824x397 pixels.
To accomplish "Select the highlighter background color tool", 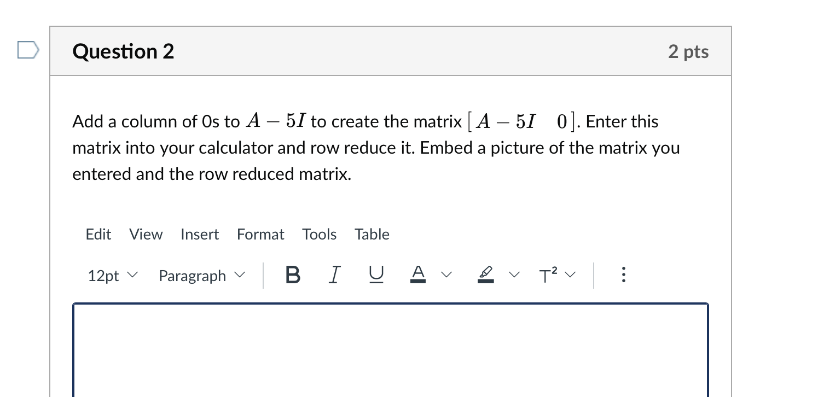I will [x=485, y=275].
